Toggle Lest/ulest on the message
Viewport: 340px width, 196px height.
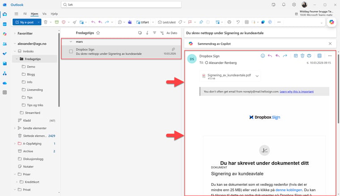click(166, 22)
